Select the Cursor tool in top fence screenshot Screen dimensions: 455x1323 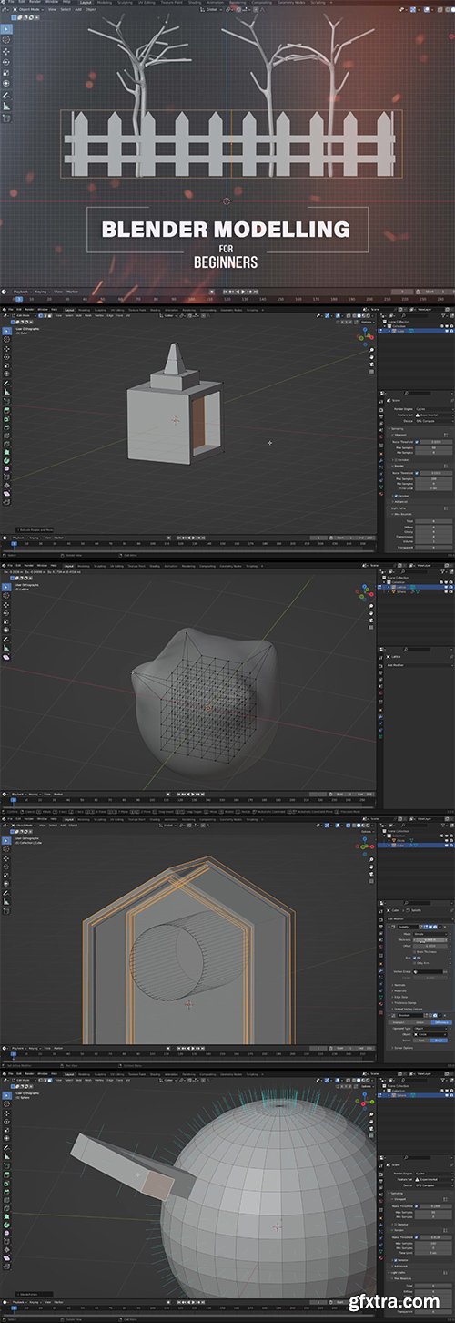[6, 39]
